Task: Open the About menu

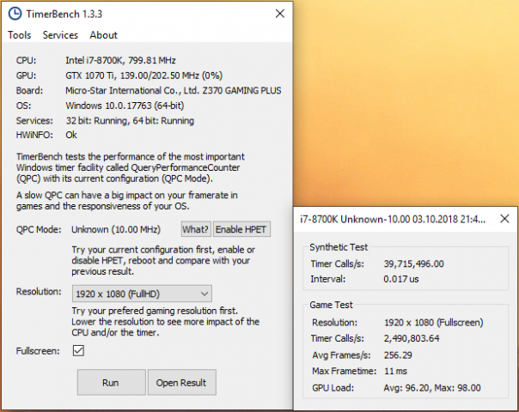Action: pyautogui.click(x=103, y=35)
